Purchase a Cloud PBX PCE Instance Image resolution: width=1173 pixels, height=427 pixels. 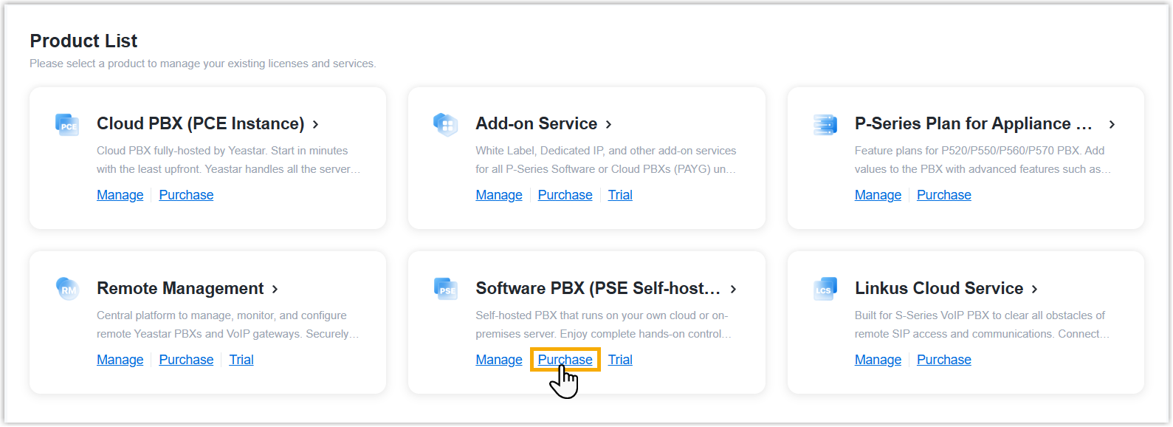click(x=186, y=195)
